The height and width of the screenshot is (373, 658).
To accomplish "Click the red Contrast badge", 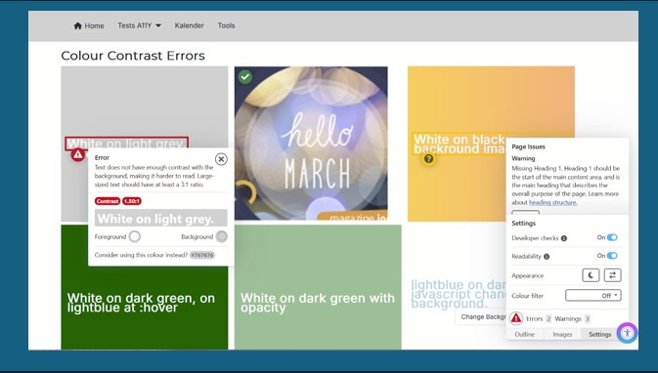I will (108, 201).
